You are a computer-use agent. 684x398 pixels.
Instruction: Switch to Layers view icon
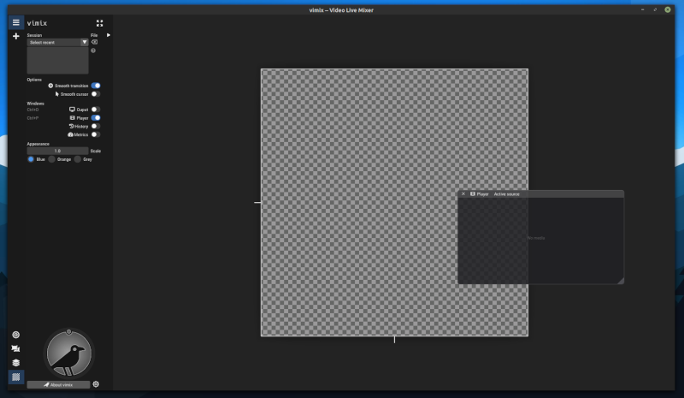pos(15,363)
